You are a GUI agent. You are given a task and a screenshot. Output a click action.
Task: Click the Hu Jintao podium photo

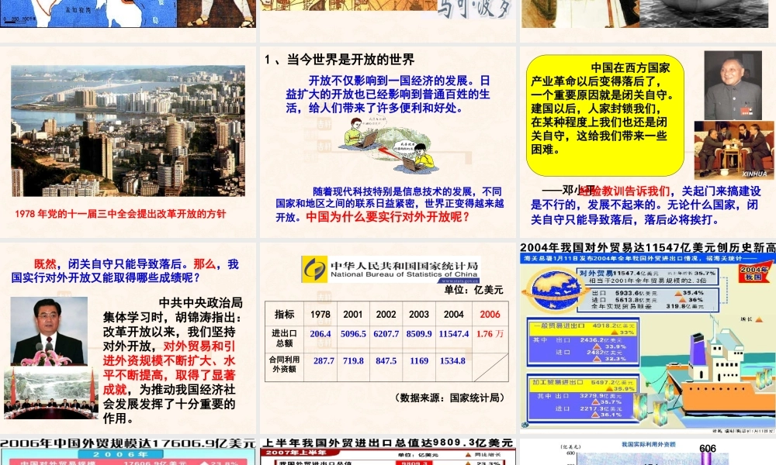(48, 331)
